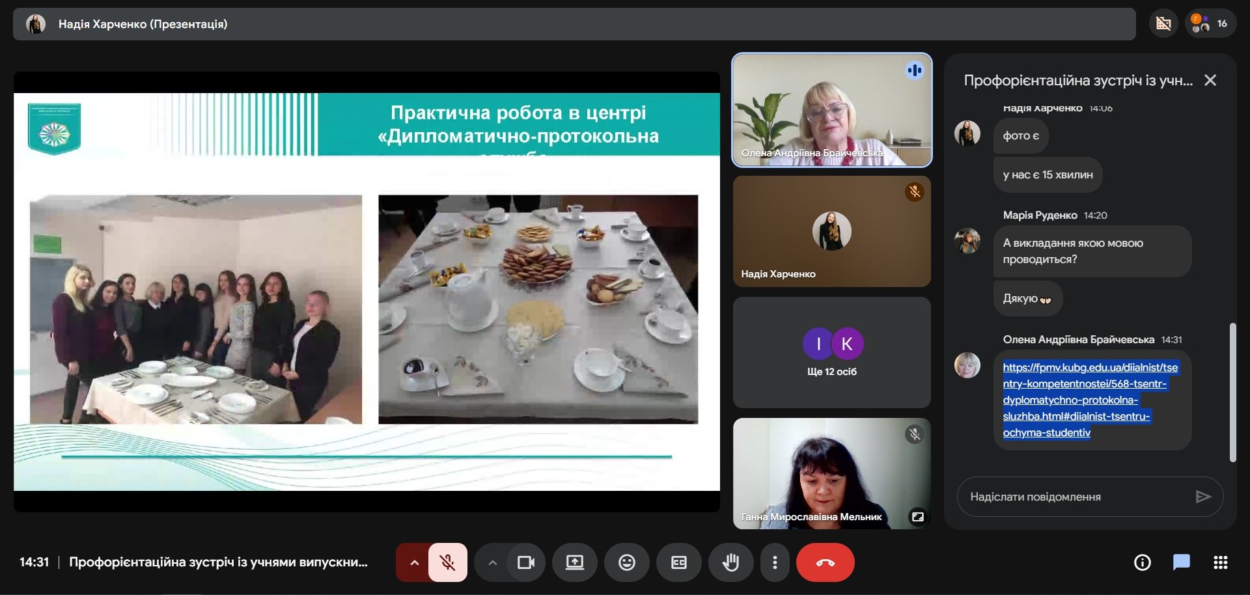Click the present screen icon
1250x595 pixels.
(x=575, y=562)
